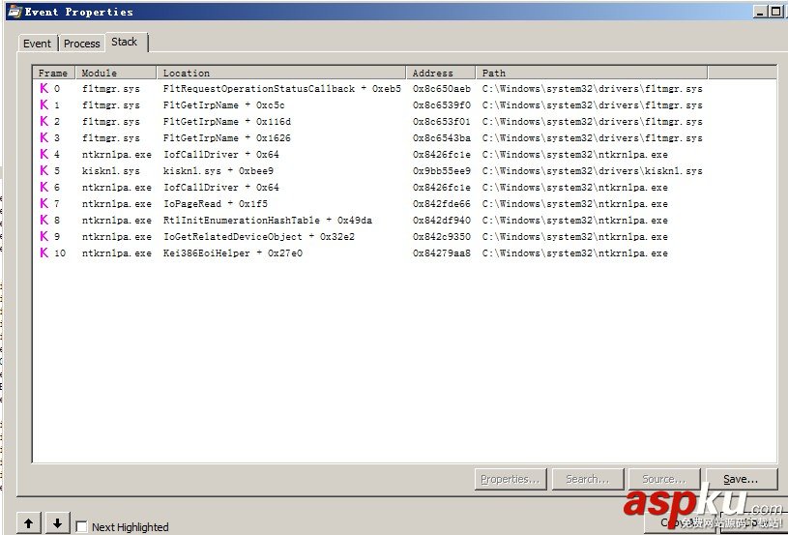Minimize the Event Properties window
788x535 pixels.
click(761, 12)
